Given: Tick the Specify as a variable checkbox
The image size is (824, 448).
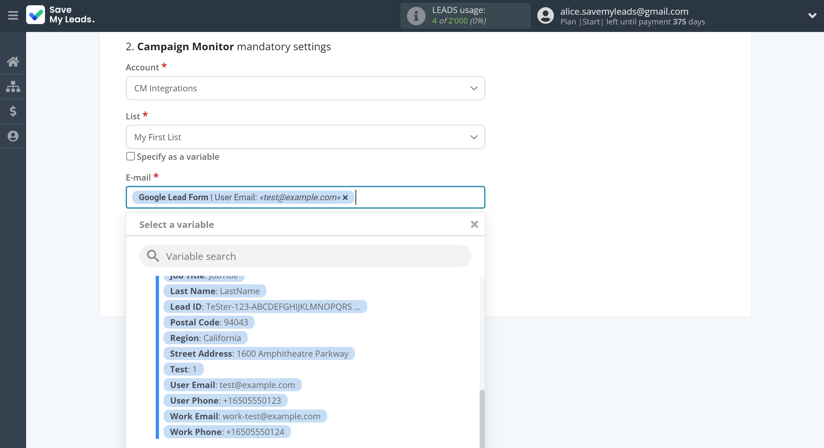Looking at the screenshot, I should point(131,157).
